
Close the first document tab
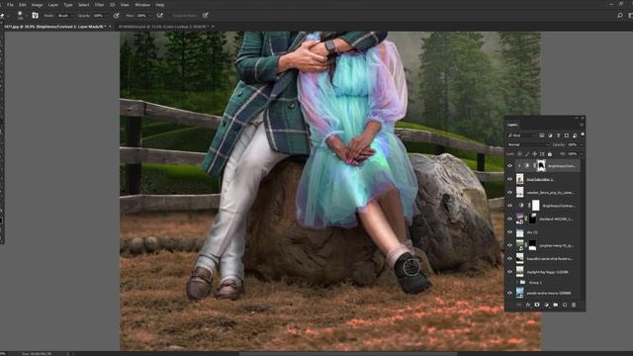point(110,27)
